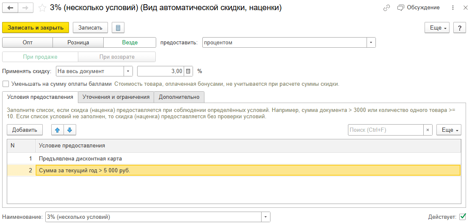Expand the 'Наименование' field dropdown
Image resolution: width=469 pixels, height=223 pixels.
click(x=265, y=217)
